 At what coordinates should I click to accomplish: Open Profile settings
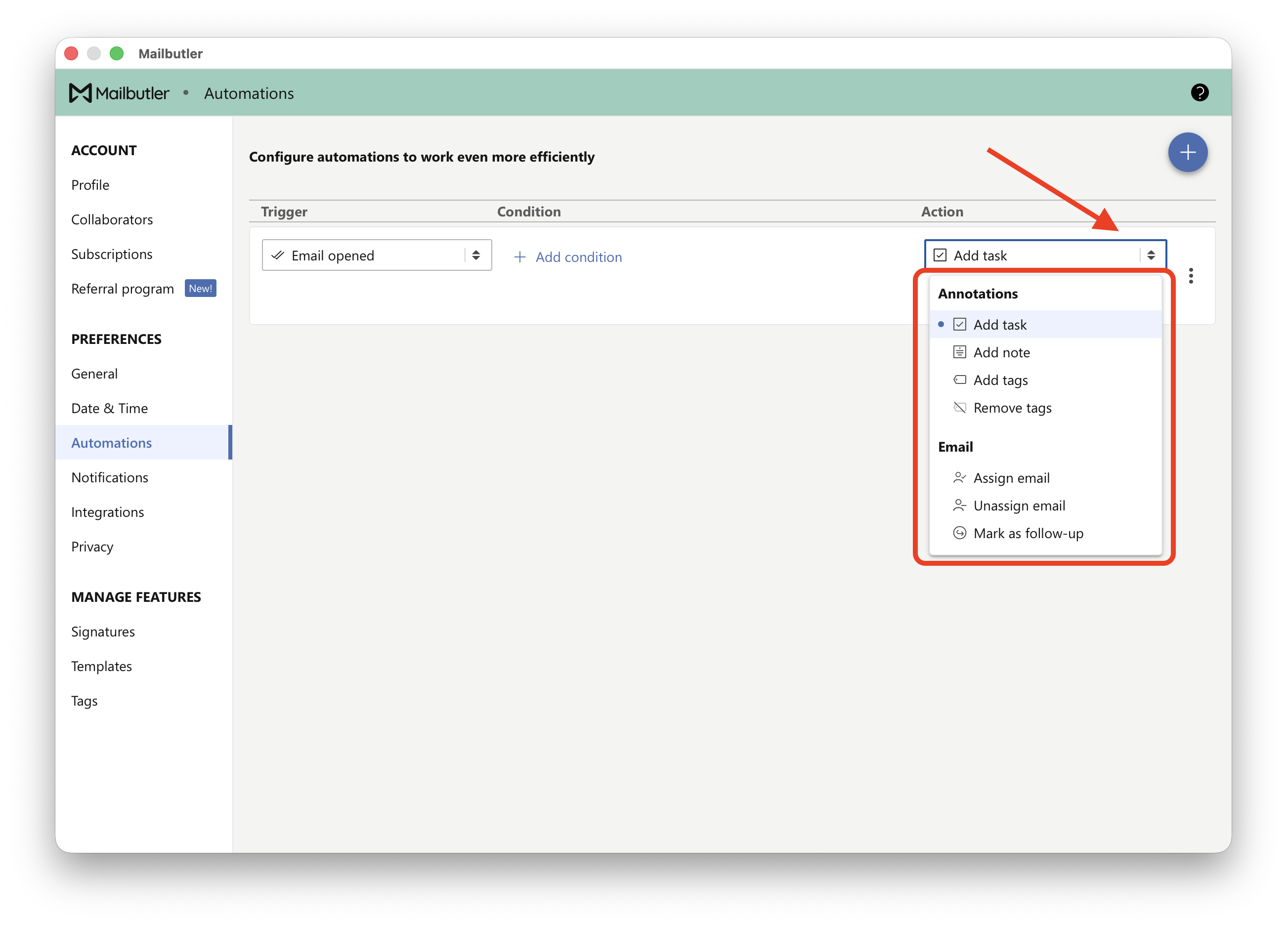pyautogui.click(x=90, y=185)
